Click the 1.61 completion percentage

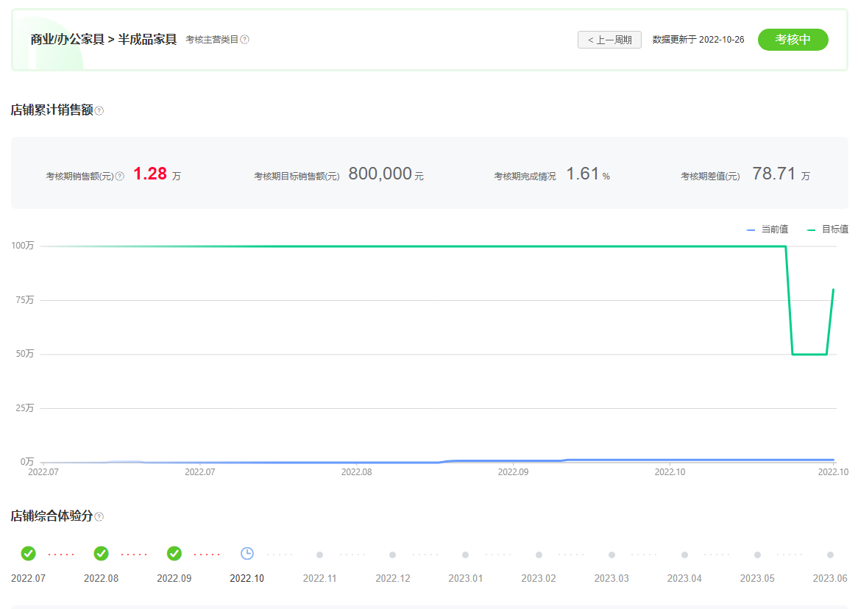click(x=583, y=174)
